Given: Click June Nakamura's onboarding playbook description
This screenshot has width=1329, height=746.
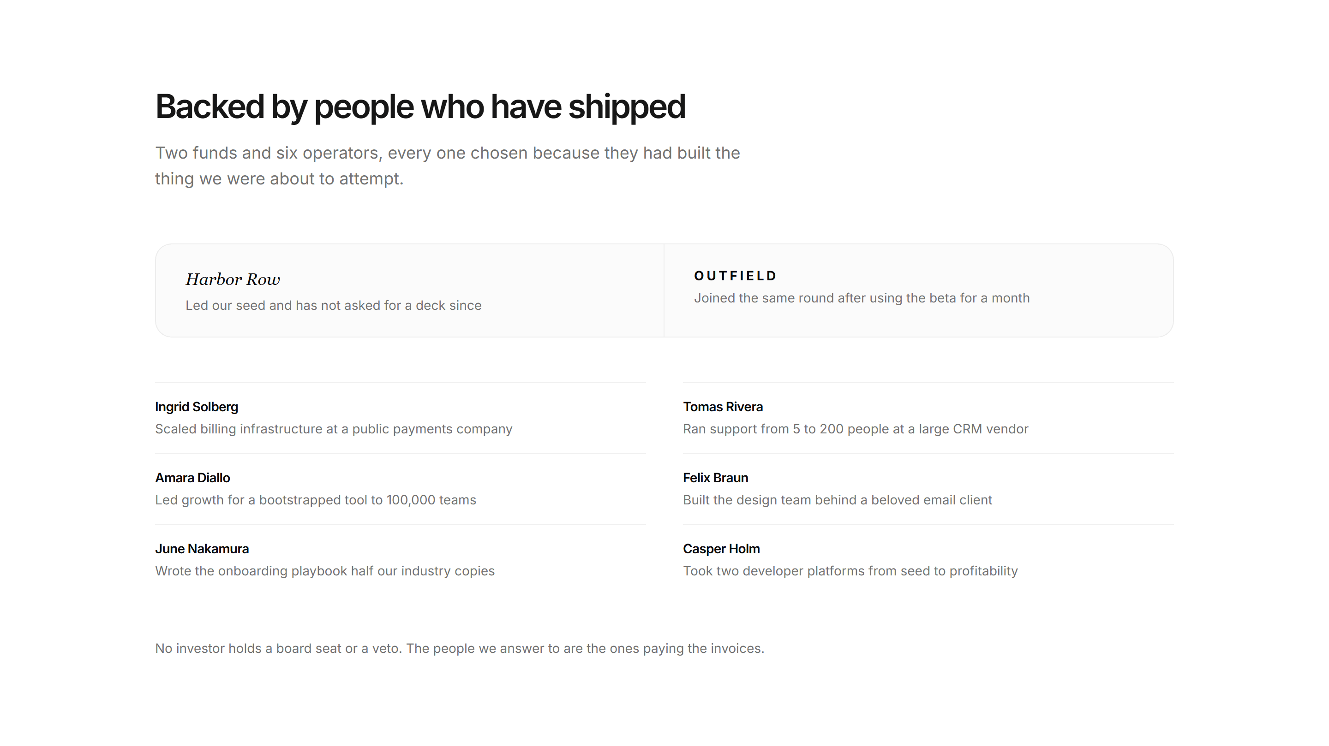Looking at the screenshot, I should coord(325,571).
